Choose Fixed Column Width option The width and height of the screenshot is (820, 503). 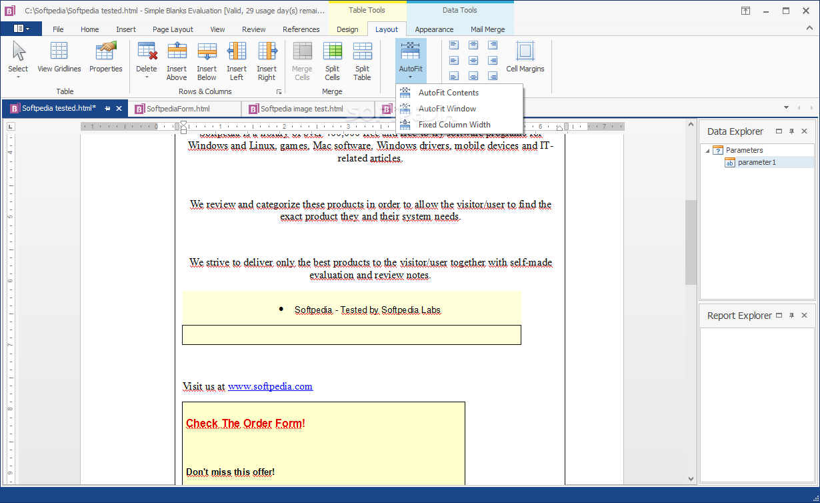[459, 125]
